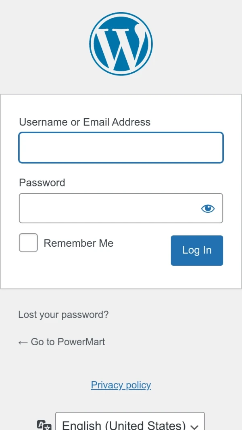Tick the Remember Me checkbox
This screenshot has height=430, width=242.
pyautogui.click(x=28, y=243)
